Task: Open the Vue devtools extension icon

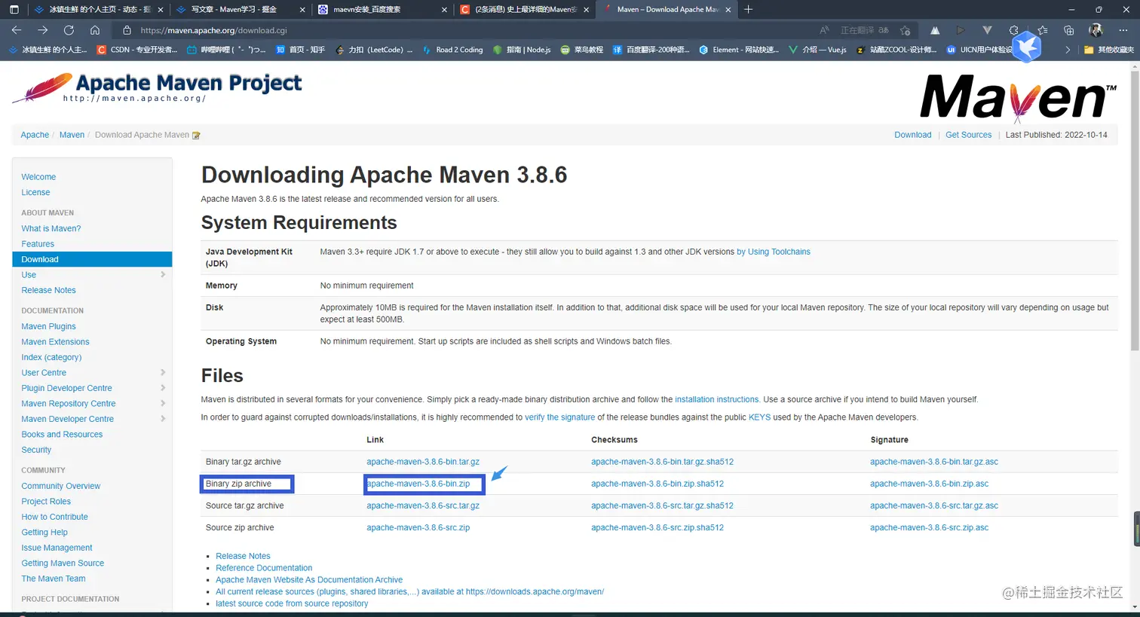Action: [987, 30]
